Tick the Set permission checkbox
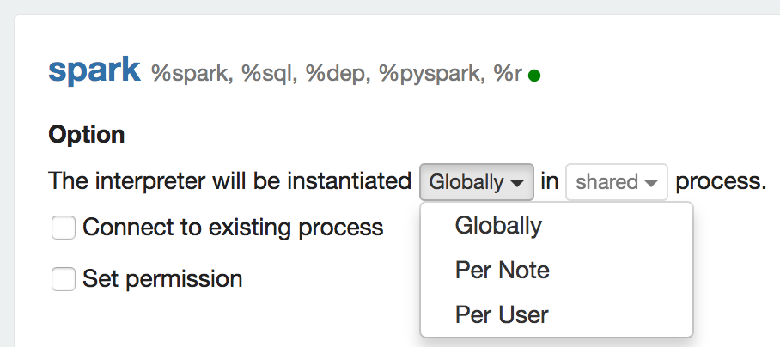Image resolution: width=780 pixels, height=347 pixels. [x=64, y=279]
